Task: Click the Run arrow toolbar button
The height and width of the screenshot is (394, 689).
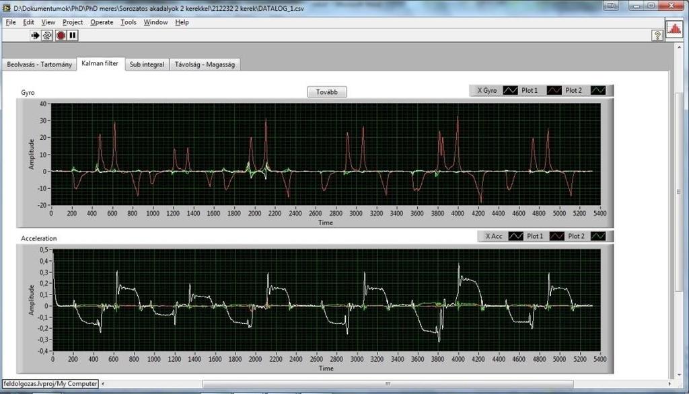Action: [35, 35]
